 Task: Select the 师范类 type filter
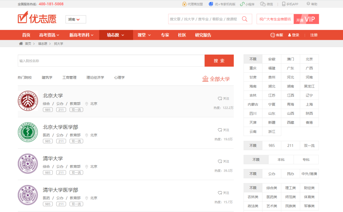[x=291, y=197]
